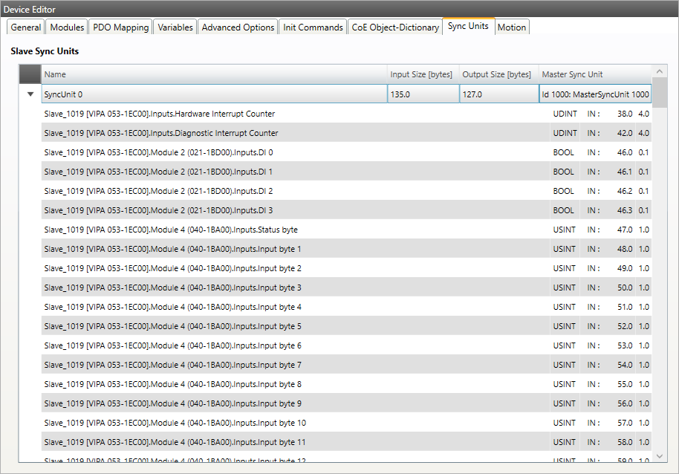The width and height of the screenshot is (679, 474).
Task: Switch to the Modules tab
Action: tap(67, 27)
